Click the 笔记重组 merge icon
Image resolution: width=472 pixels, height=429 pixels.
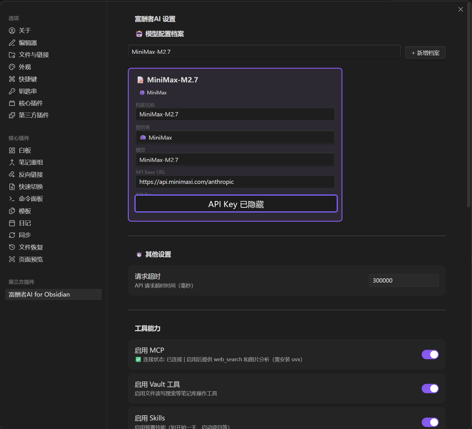coord(12,162)
